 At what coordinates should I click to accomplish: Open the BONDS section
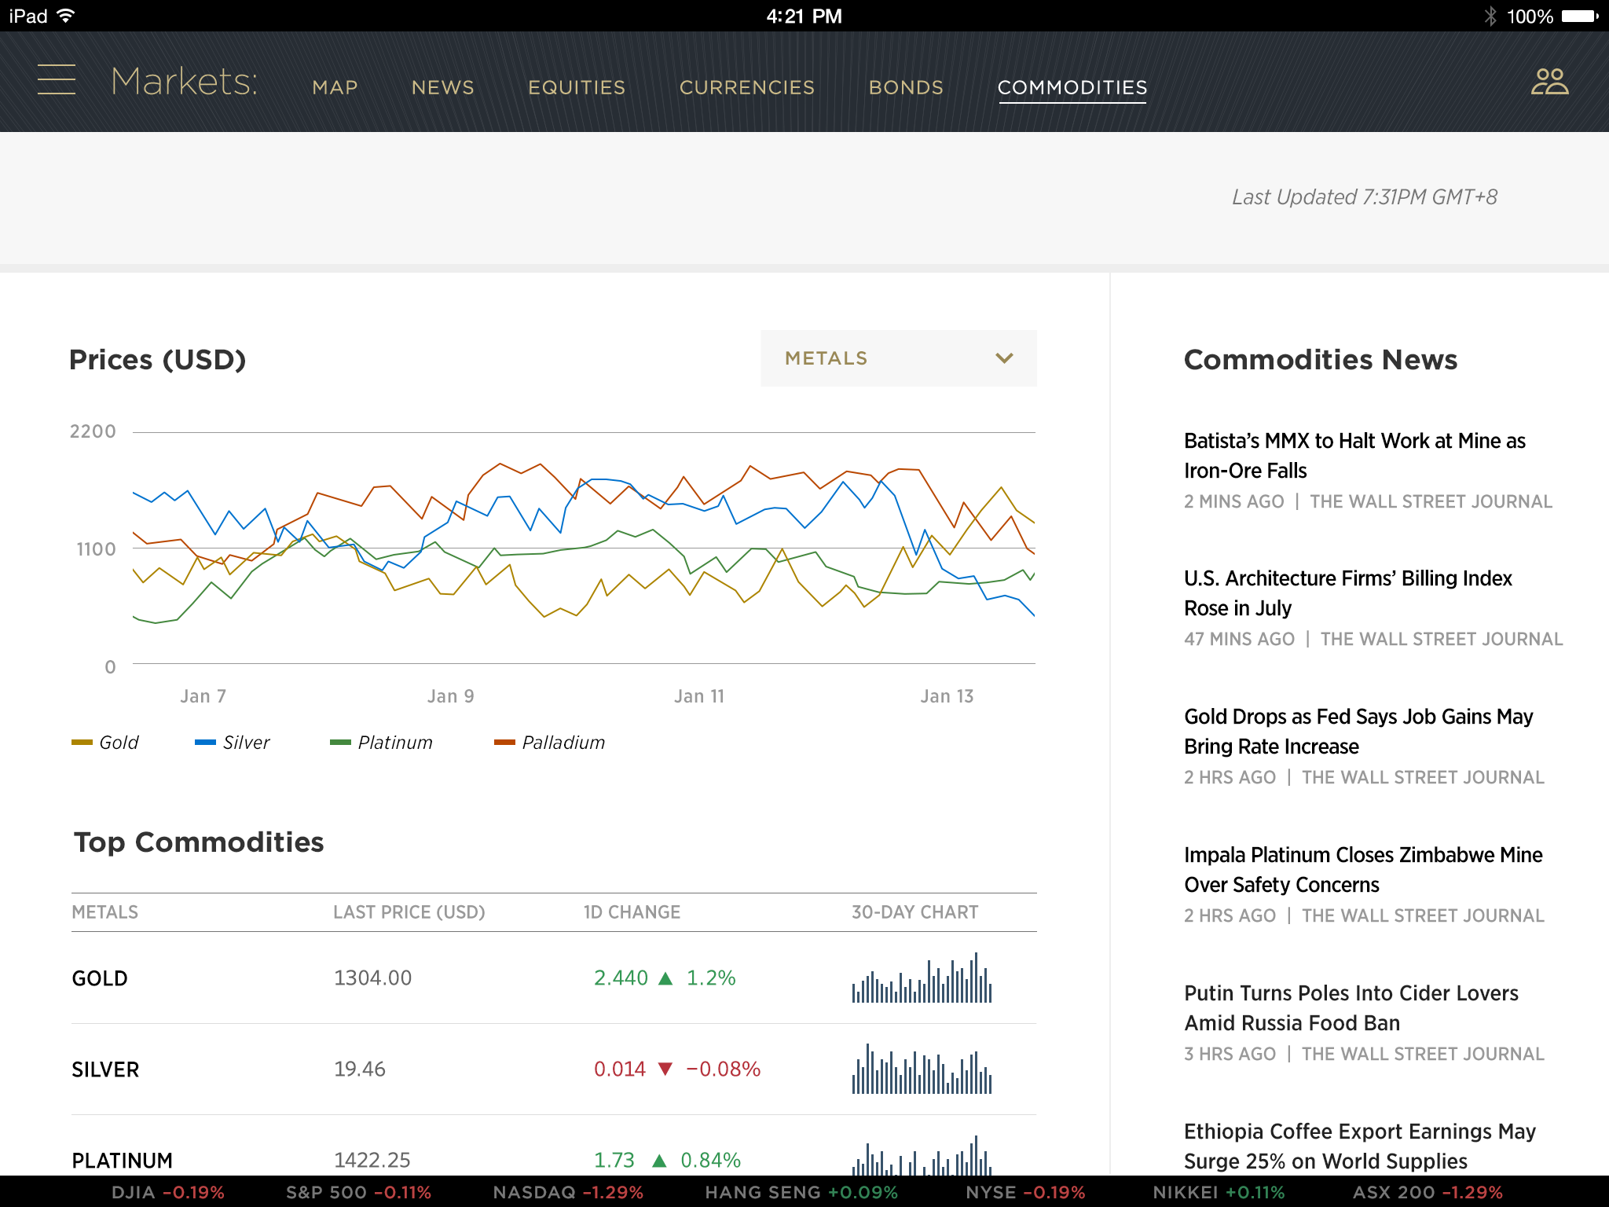[x=906, y=87]
